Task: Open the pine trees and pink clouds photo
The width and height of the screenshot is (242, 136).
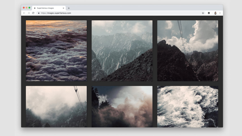Action: [122, 107]
